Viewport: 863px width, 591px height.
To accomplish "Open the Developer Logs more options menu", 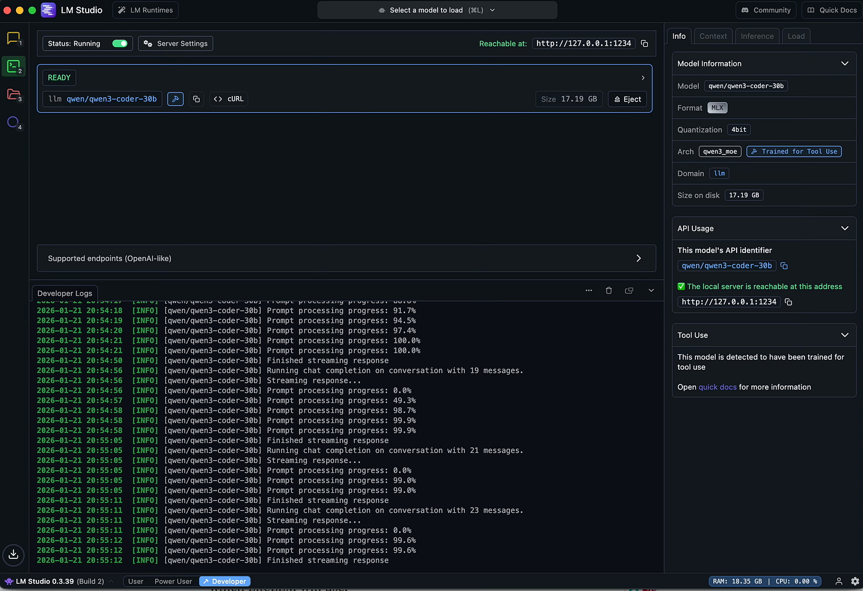I will (x=589, y=290).
